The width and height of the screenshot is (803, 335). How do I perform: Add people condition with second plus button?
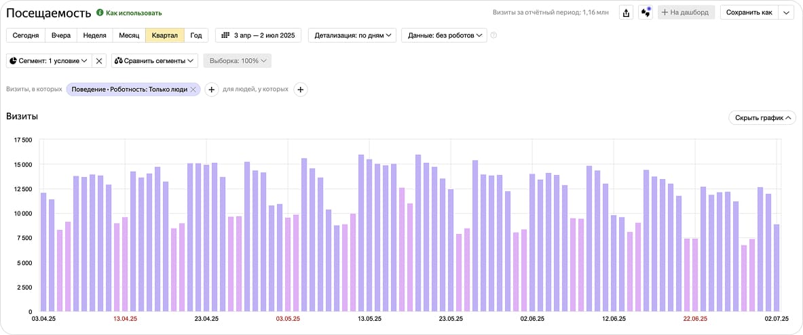click(301, 90)
